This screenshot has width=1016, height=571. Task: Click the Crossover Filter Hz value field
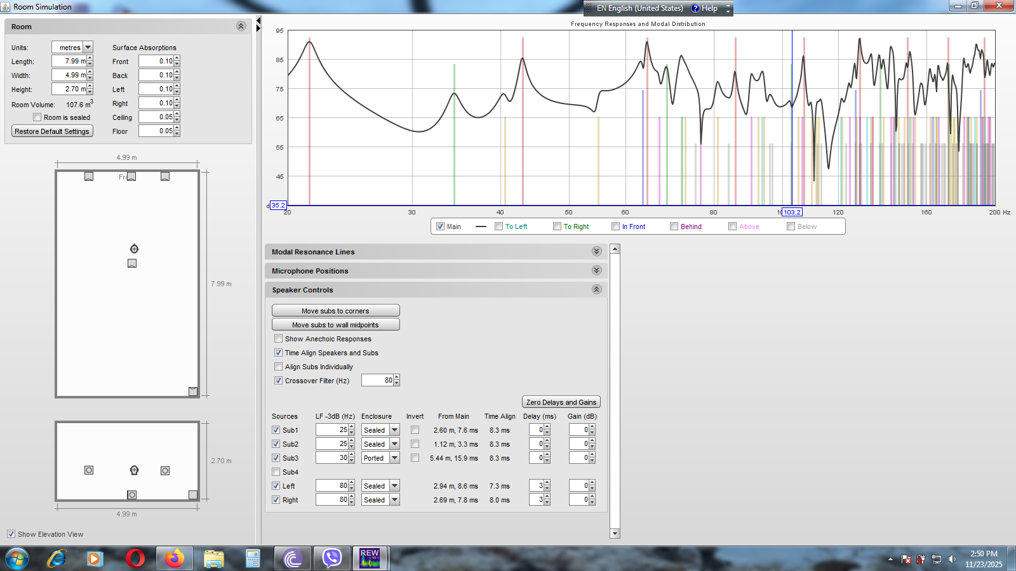coord(377,381)
